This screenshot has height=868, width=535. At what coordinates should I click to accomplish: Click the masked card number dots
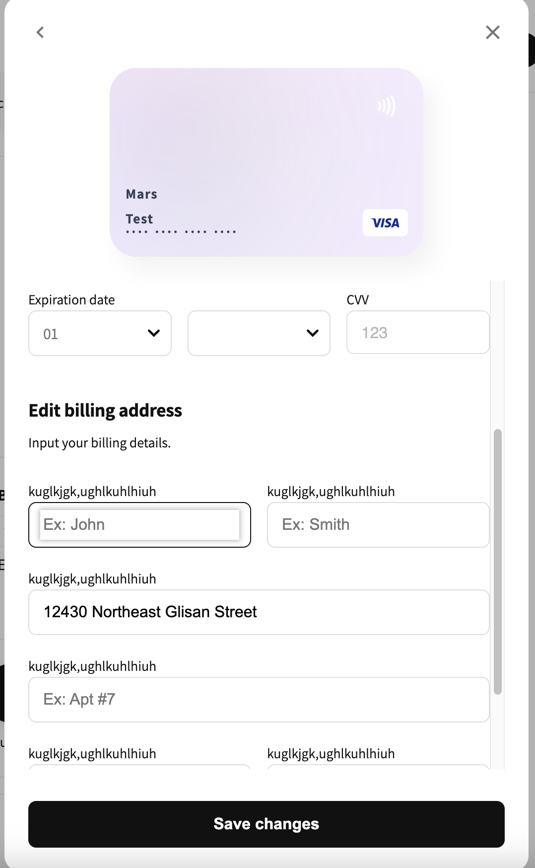(181, 232)
